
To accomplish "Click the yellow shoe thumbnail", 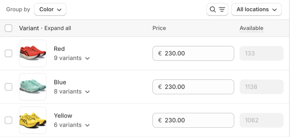I will [x=33, y=120].
